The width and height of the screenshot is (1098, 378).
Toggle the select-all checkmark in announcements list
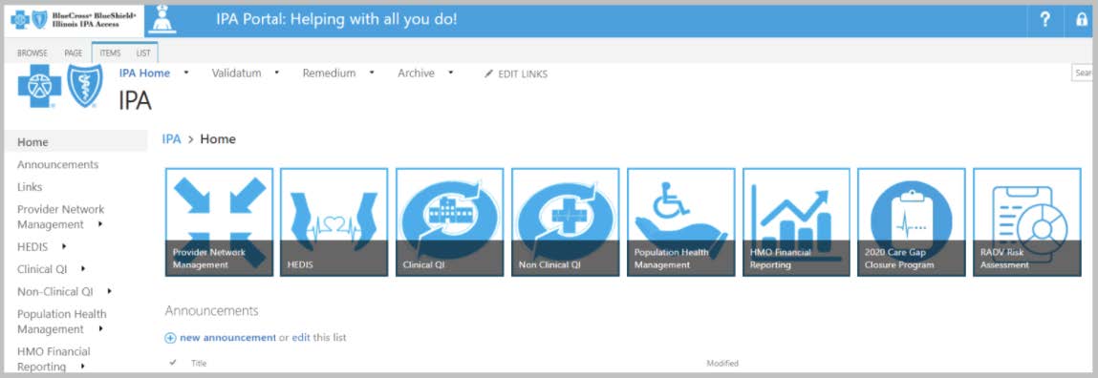(173, 363)
